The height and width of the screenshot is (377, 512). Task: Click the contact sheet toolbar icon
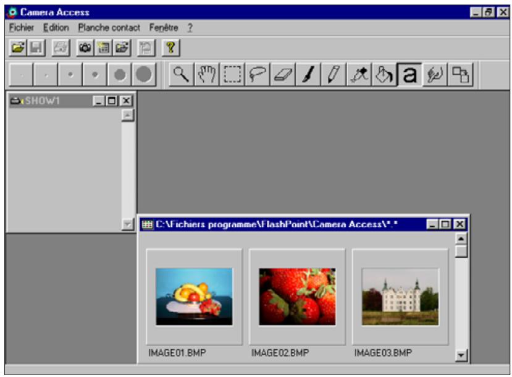[x=103, y=48]
